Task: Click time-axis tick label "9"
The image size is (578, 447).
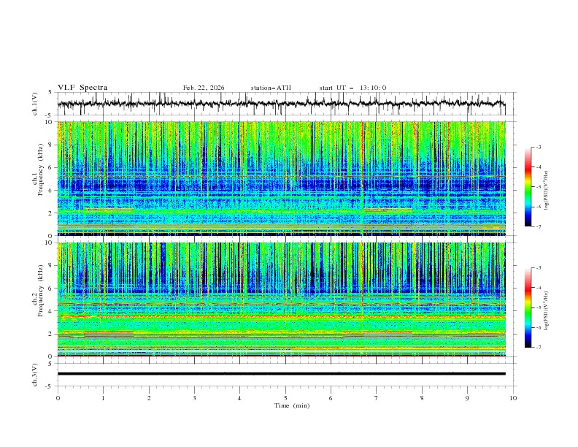Action: click(467, 398)
